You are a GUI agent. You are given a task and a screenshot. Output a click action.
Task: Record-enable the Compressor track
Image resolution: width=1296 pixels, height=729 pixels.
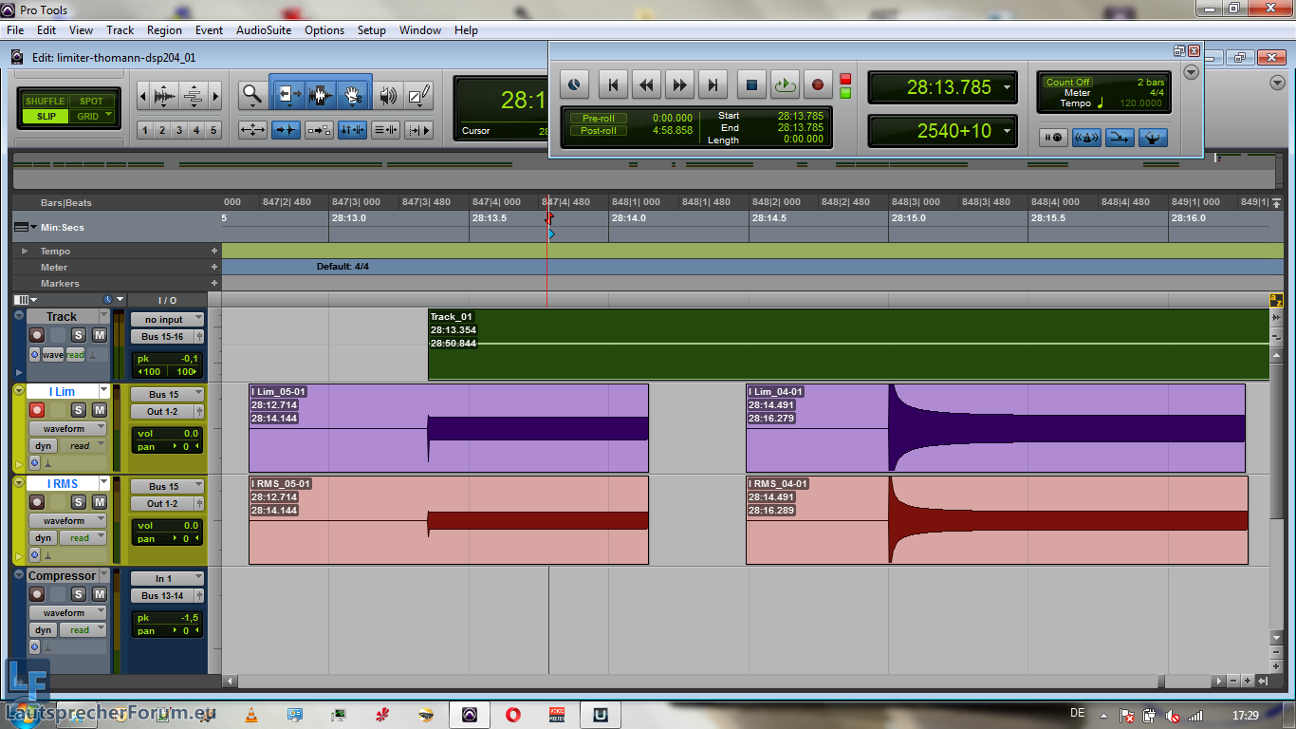pyautogui.click(x=37, y=594)
